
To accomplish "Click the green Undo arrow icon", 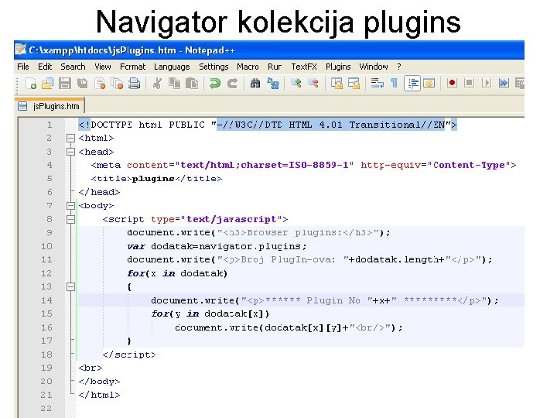I will (x=215, y=84).
